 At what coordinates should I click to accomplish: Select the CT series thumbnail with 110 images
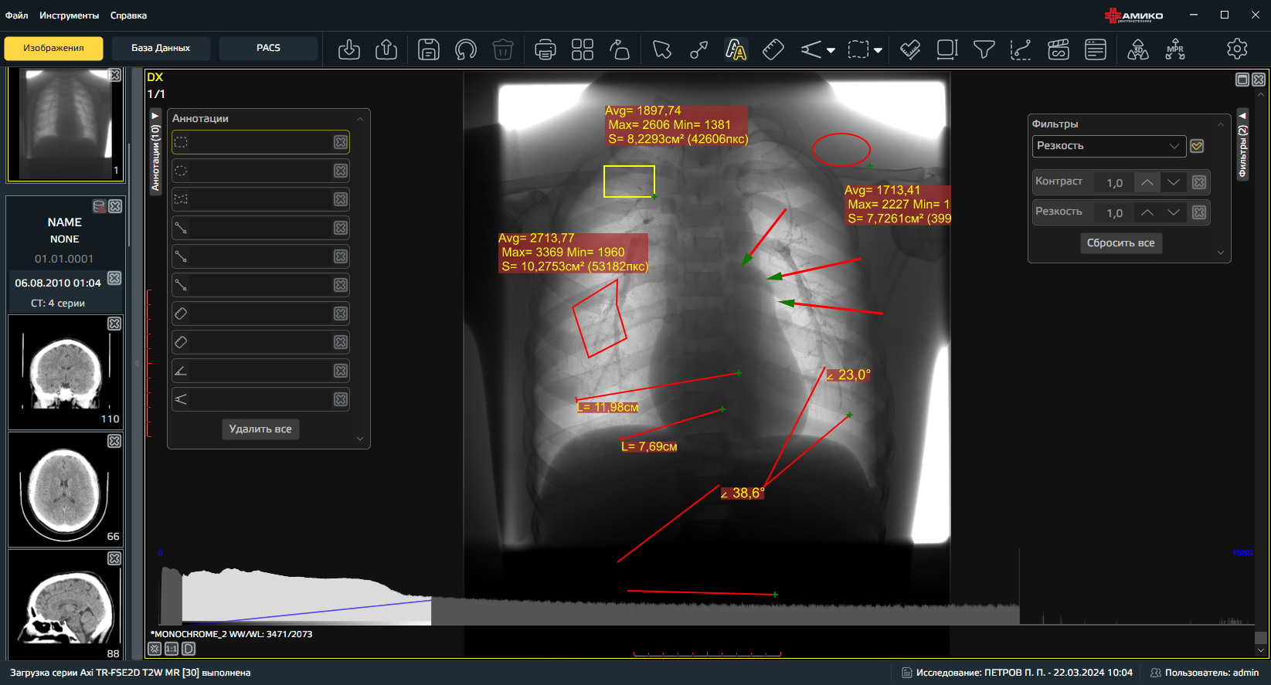[x=66, y=372]
